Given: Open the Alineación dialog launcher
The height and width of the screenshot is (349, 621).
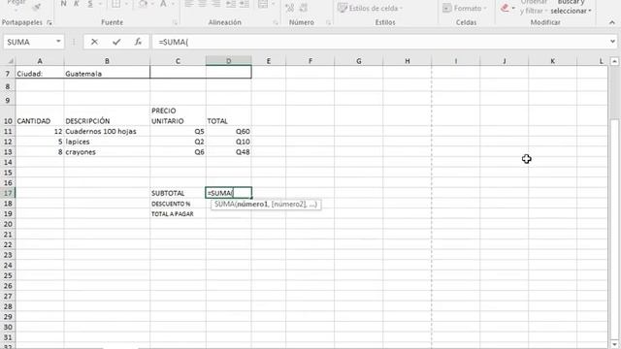Looking at the screenshot, I should tap(276, 23).
